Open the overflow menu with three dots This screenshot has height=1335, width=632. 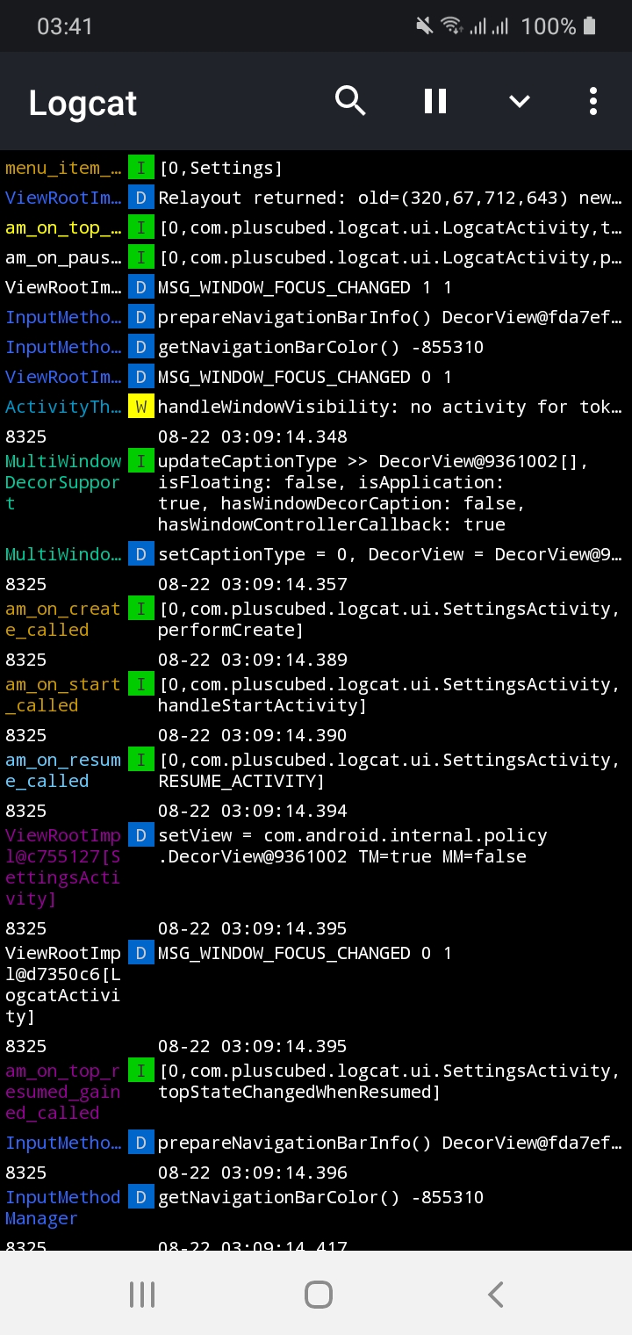[592, 100]
